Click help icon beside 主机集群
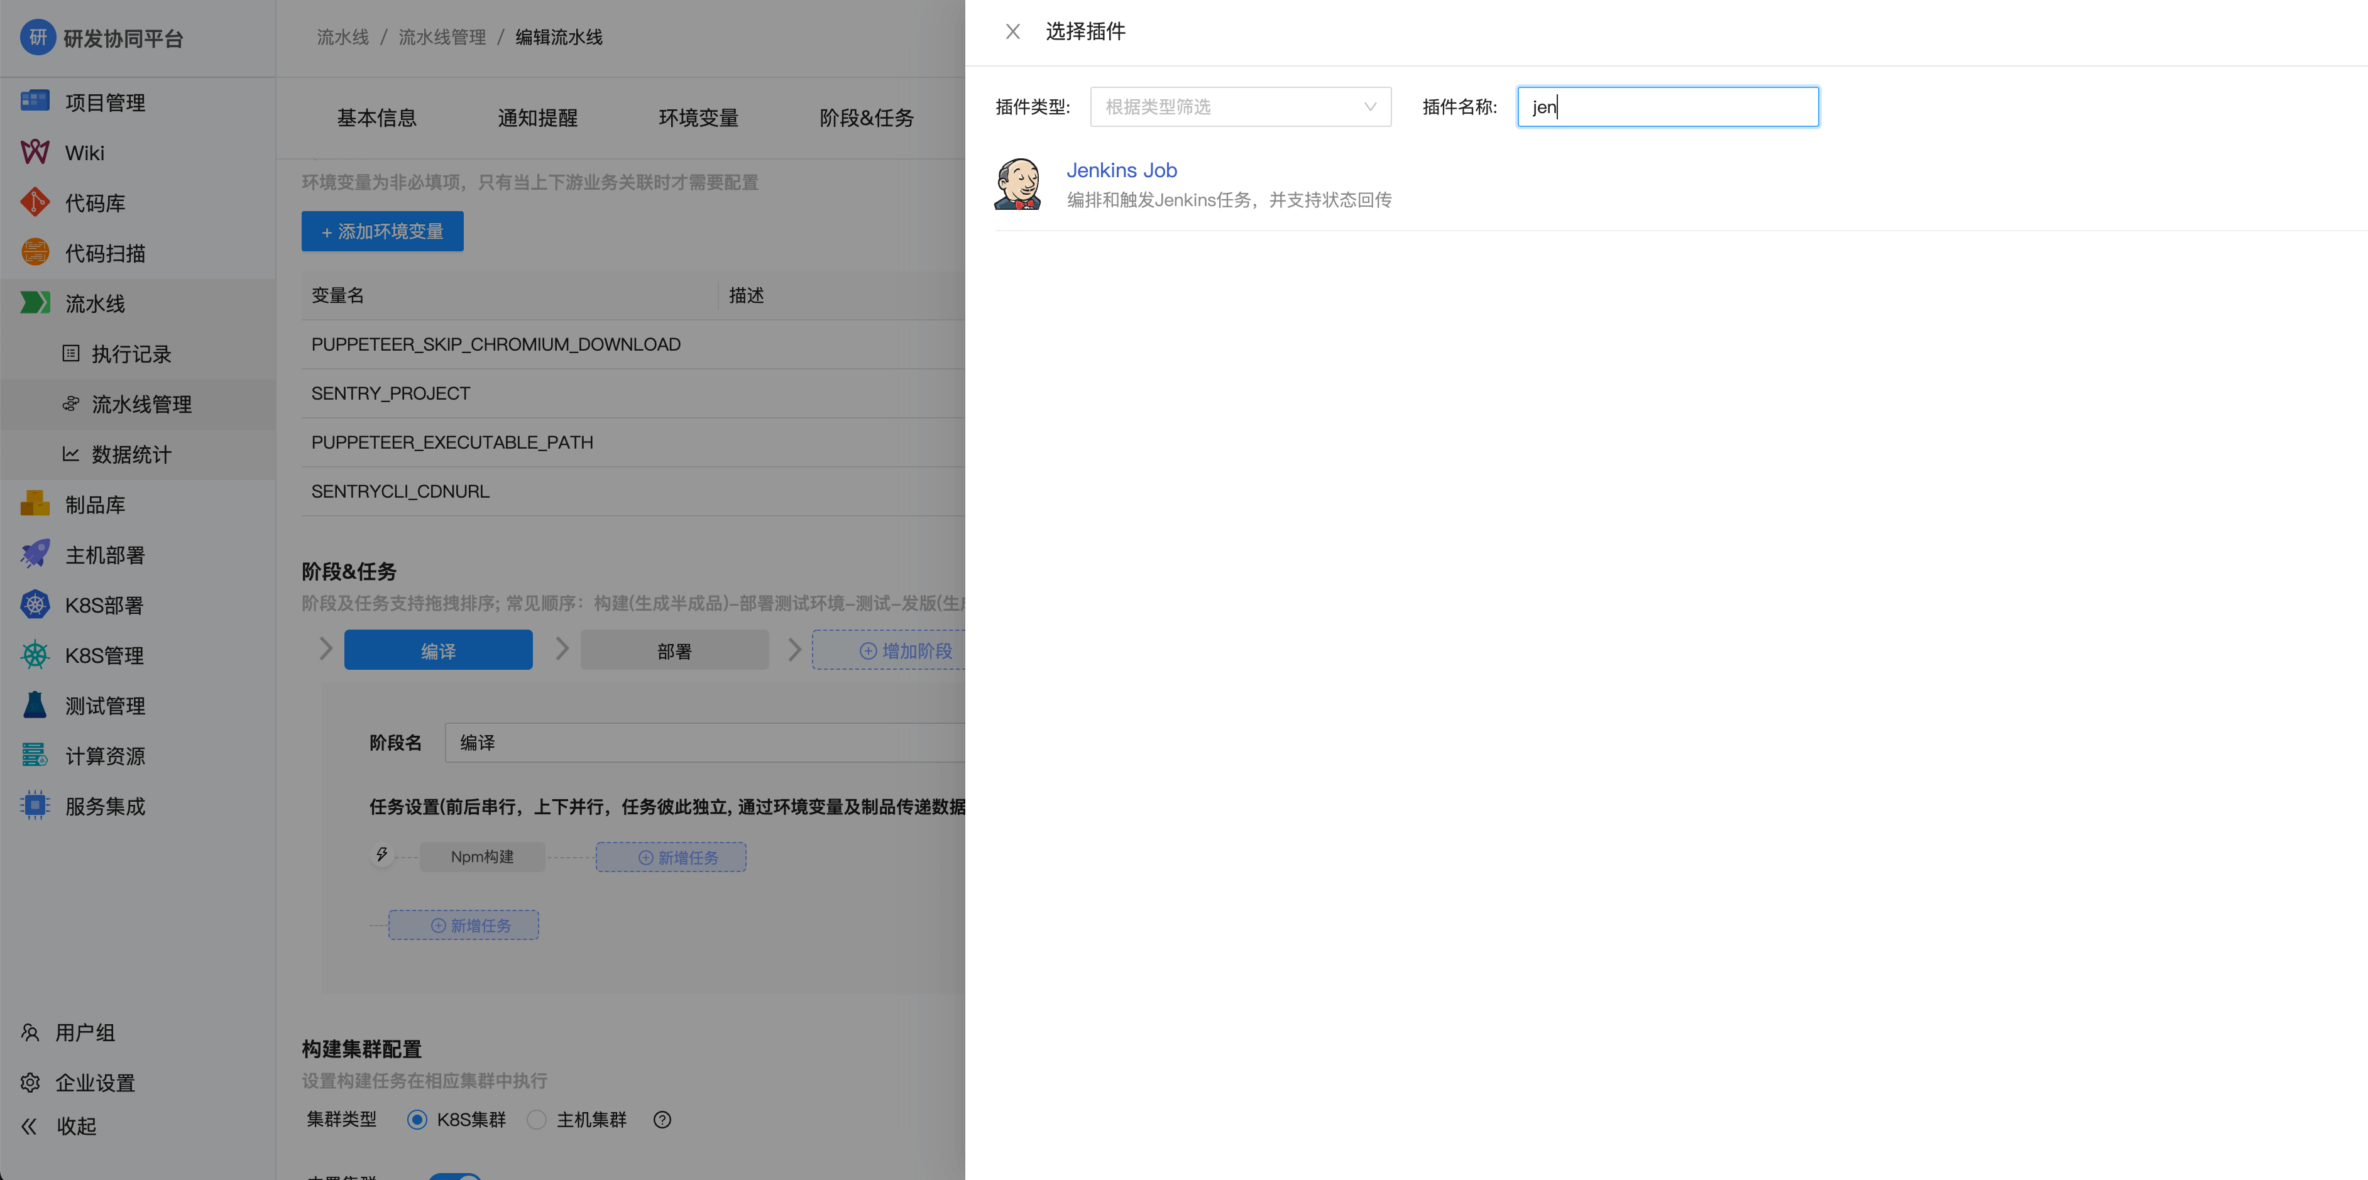2368x1180 pixels. (662, 1119)
